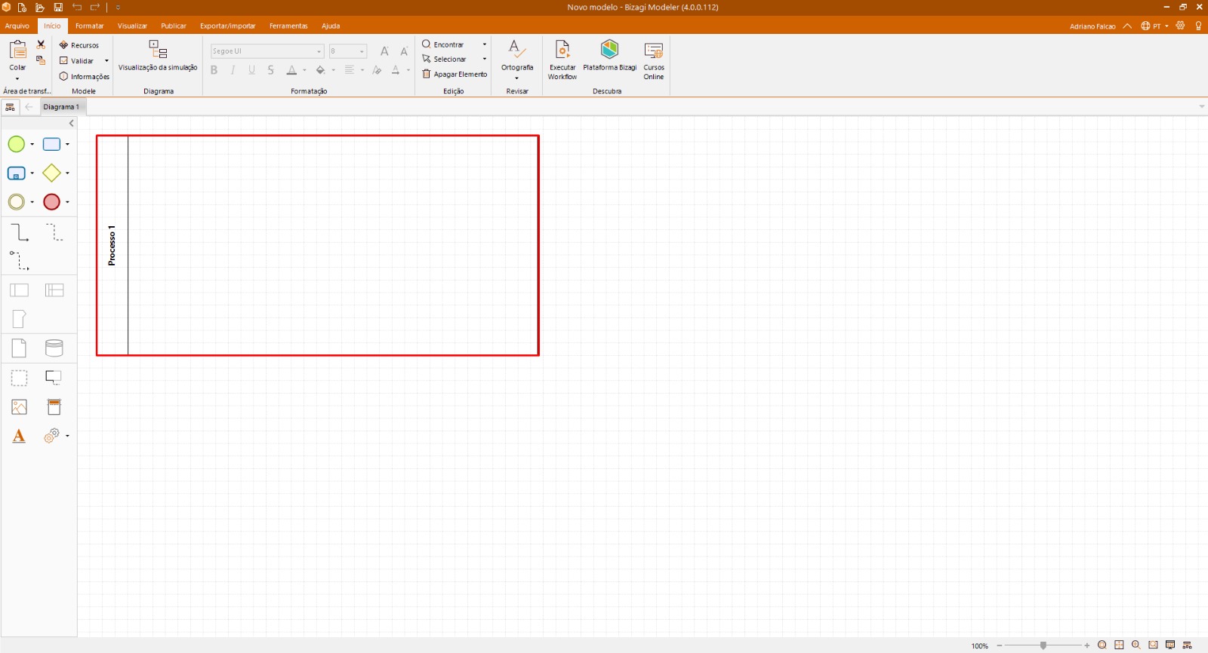Click the Open folder icon in title bar
1208x653 pixels.
tap(40, 7)
